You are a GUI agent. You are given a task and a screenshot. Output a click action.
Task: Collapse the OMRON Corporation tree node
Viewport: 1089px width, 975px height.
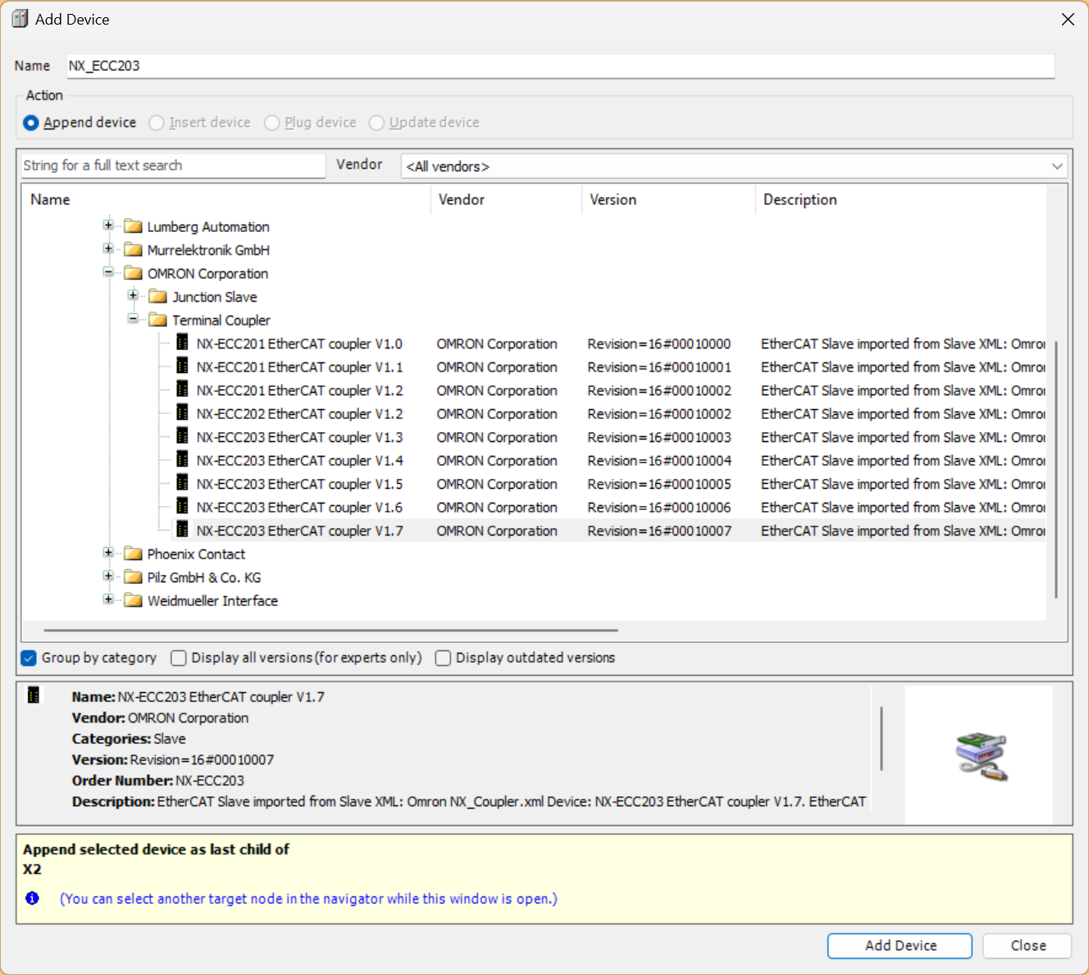[x=108, y=271]
